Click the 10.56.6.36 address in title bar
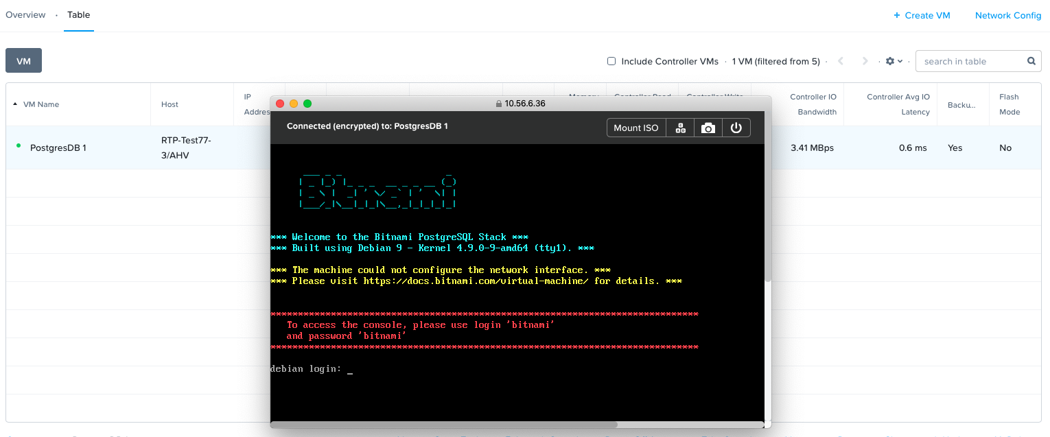 pos(525,104)
